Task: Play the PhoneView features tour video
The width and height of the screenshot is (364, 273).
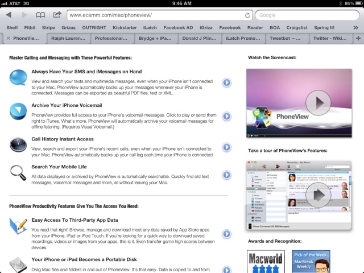Action: point(318,195)
